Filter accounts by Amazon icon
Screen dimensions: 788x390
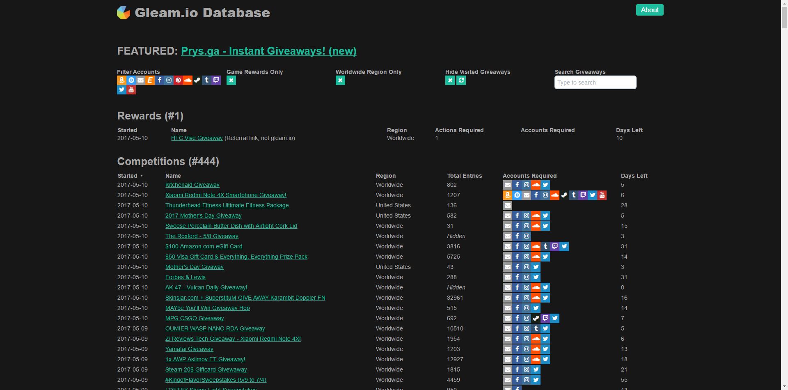[x=121, y=80]
